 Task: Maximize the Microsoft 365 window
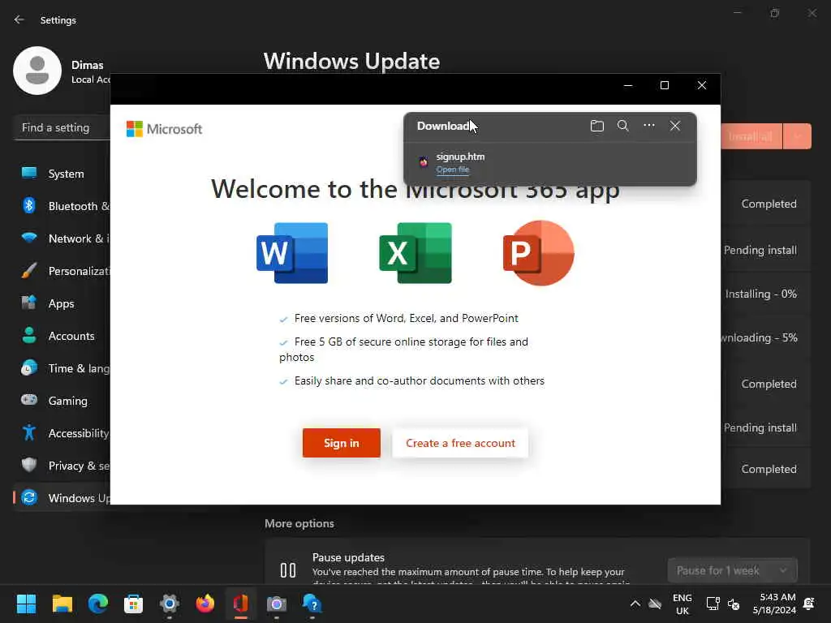coord(665,85)
